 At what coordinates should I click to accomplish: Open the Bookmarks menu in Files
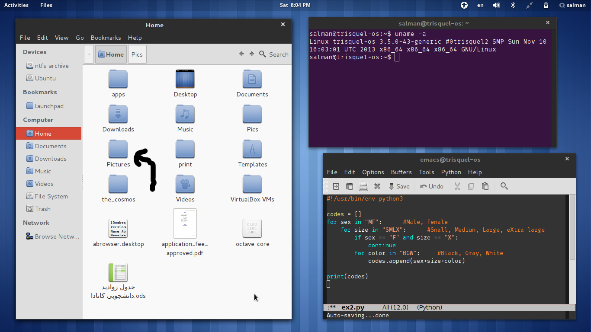pyautogui.click(x=106, y=38)
